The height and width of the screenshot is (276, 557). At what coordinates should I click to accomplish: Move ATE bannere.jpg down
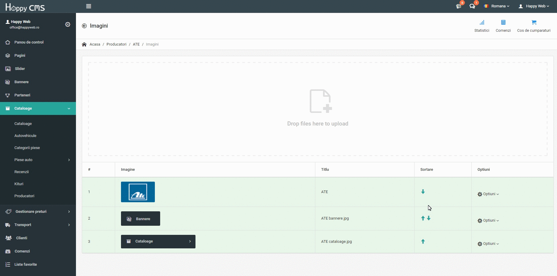429,218
